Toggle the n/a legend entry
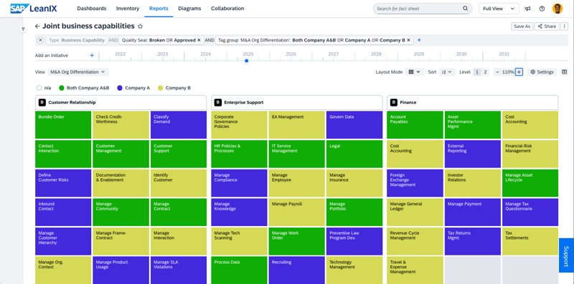The height and width of the screenshot is (284, 574). click(x=44, y=88)
